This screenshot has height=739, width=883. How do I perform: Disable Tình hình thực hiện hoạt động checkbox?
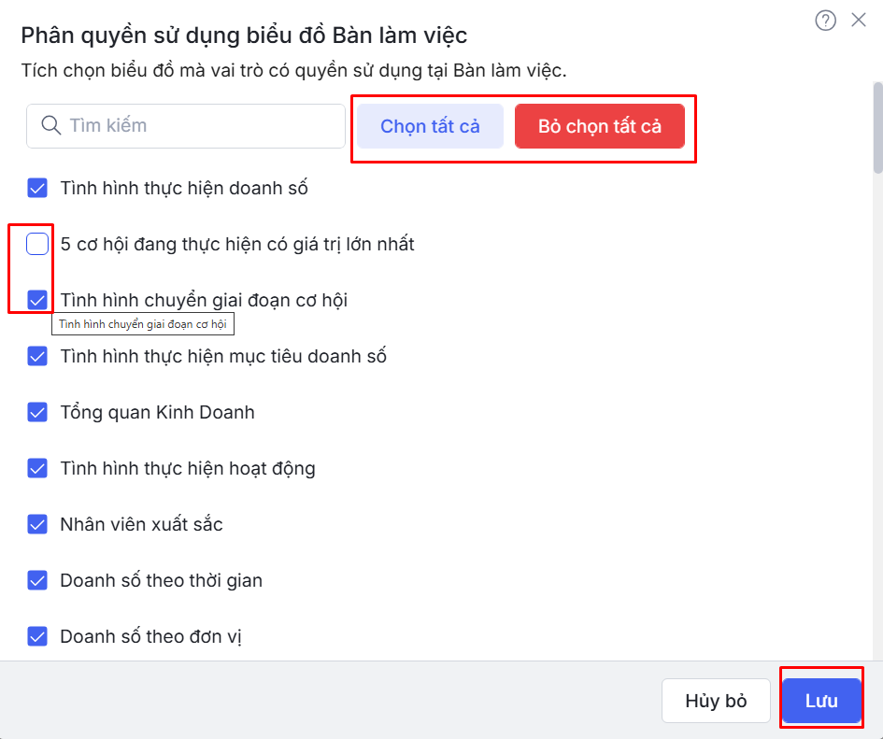(x=37, y=468)
